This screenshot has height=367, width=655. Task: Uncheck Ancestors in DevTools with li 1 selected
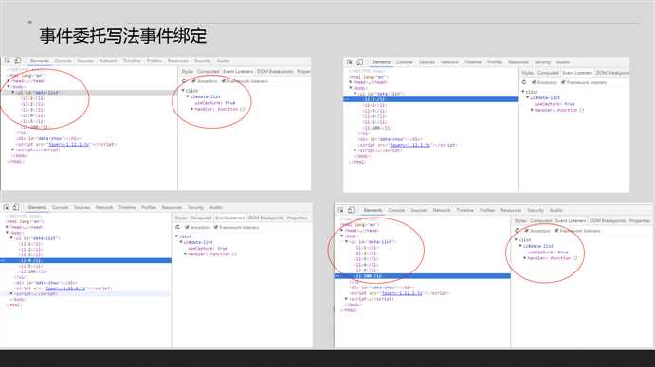pyautogui.click(x=534, y=82)
